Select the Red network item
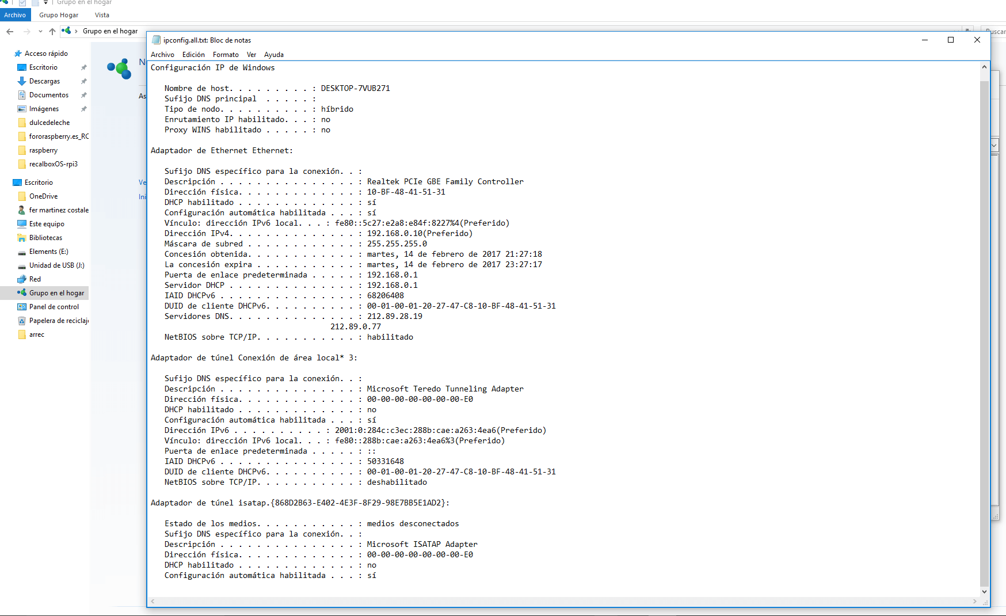 click(x=35, y=279)
